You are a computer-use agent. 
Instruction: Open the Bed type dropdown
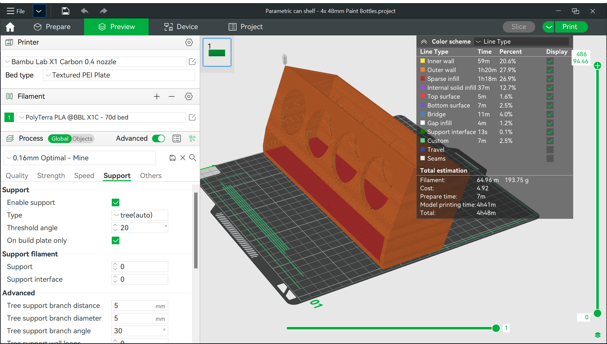click(x=119, y=75)
